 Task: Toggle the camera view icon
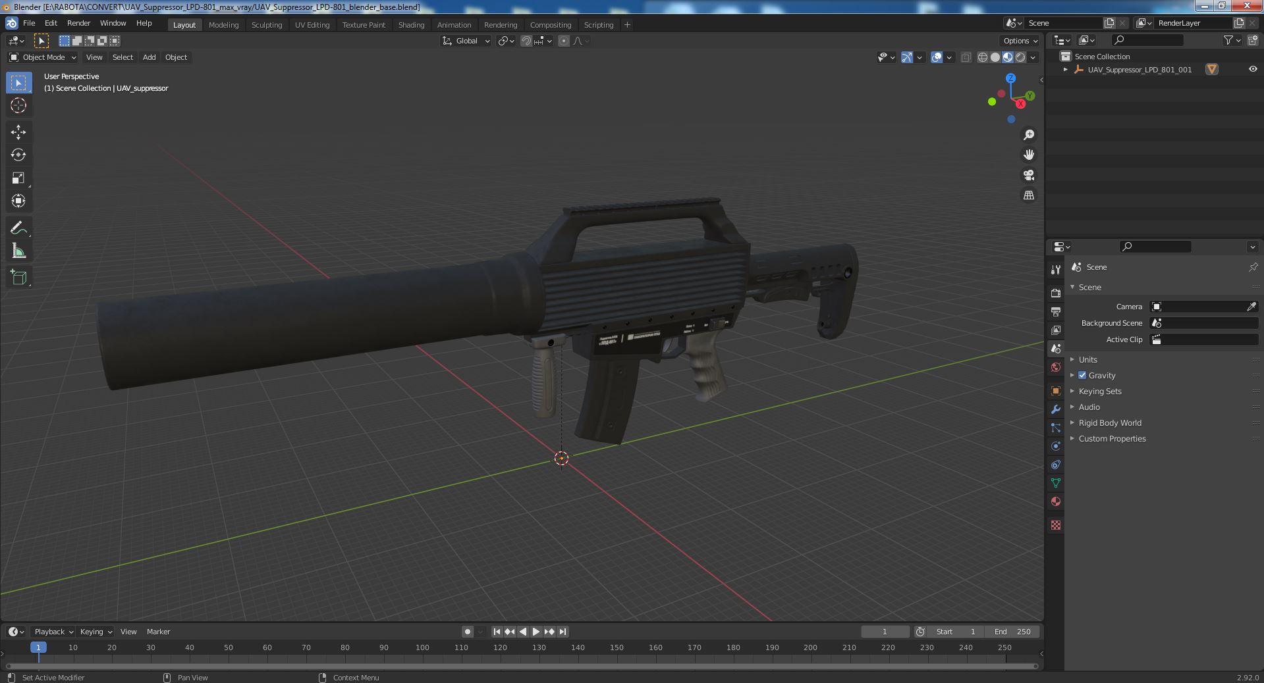[1029, 175]
